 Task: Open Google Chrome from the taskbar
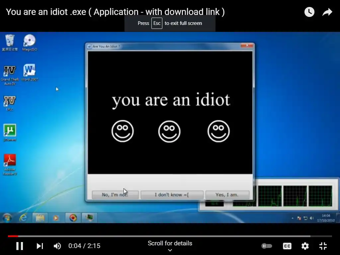(x=73, y=218)
